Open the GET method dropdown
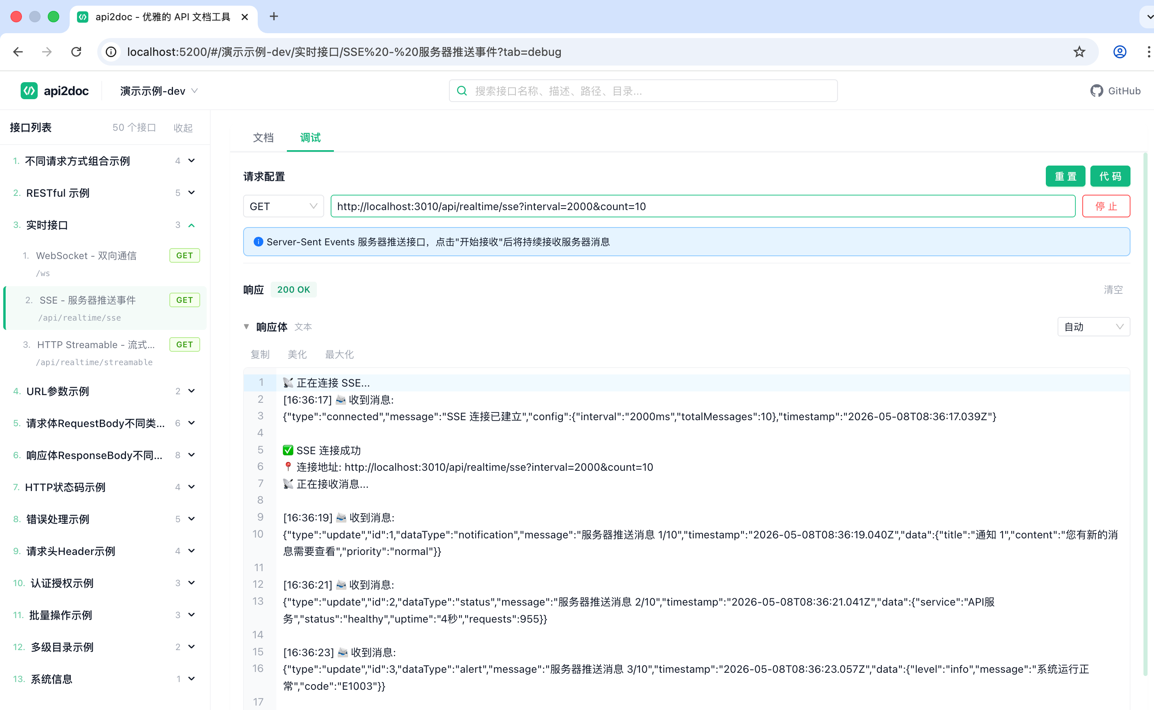The width and height of the screenshot is (1154, 710). pos(284,206)
